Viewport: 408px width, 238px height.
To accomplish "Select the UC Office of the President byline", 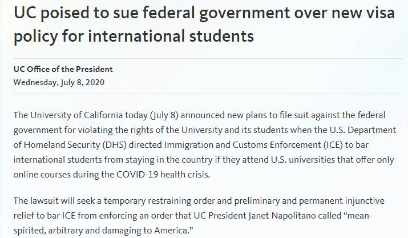I will pos(63,69).
